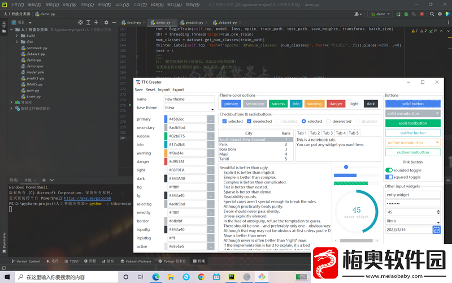The image size is (452, 283).
Task: Open project panel options gear
Action: pyautogui.click(x=106, y=22)
